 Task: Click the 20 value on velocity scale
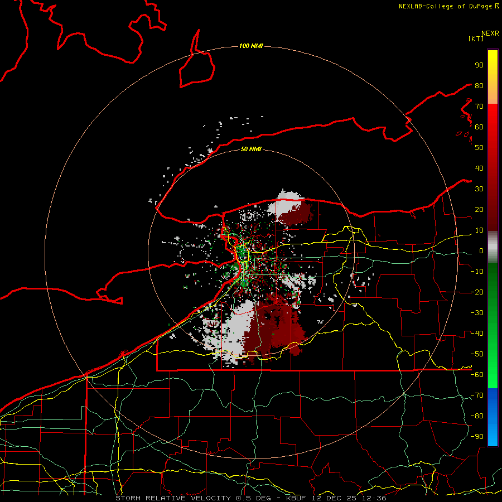pos(479,209)
